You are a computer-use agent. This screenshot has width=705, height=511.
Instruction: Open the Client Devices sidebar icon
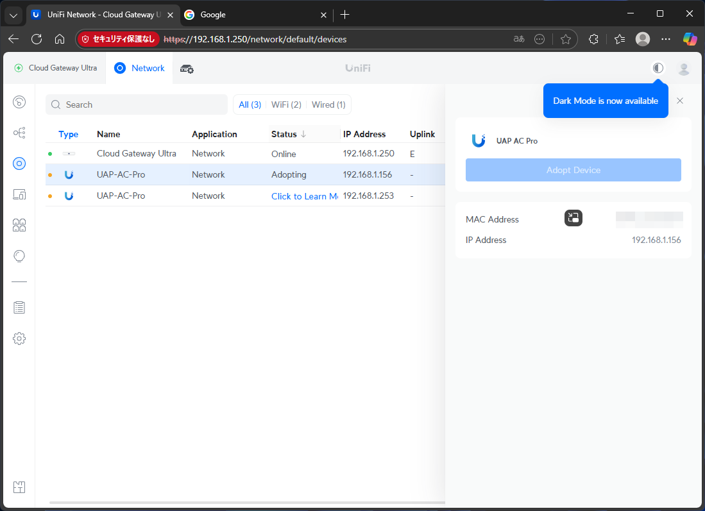pos(19,194)
